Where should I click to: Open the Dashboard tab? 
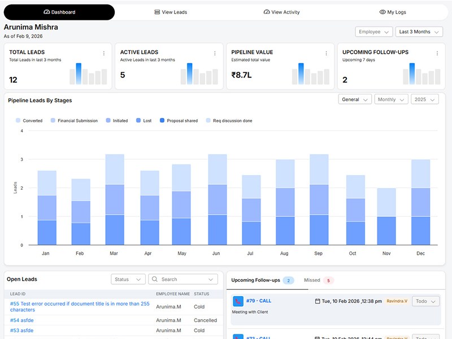pos(59,12)
